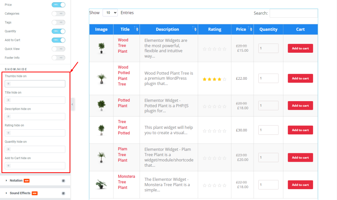Sort table by Price column

pyautogui.click(x=243, y=29)
